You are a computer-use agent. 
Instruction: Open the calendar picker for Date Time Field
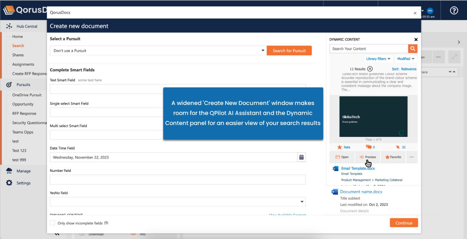302,157
